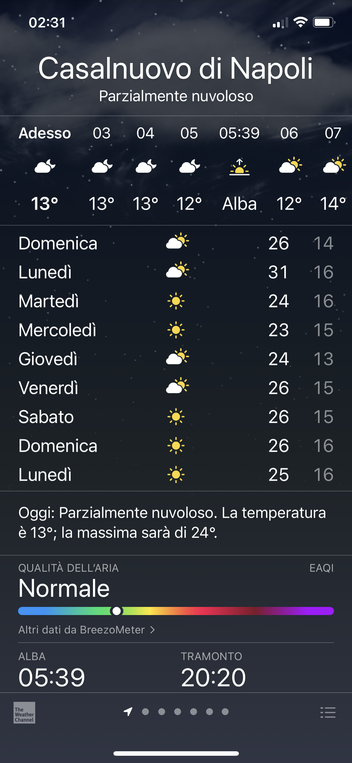Tap the Sabato forecast row
The height and width of the screenshot is (763, 352).
176,417
